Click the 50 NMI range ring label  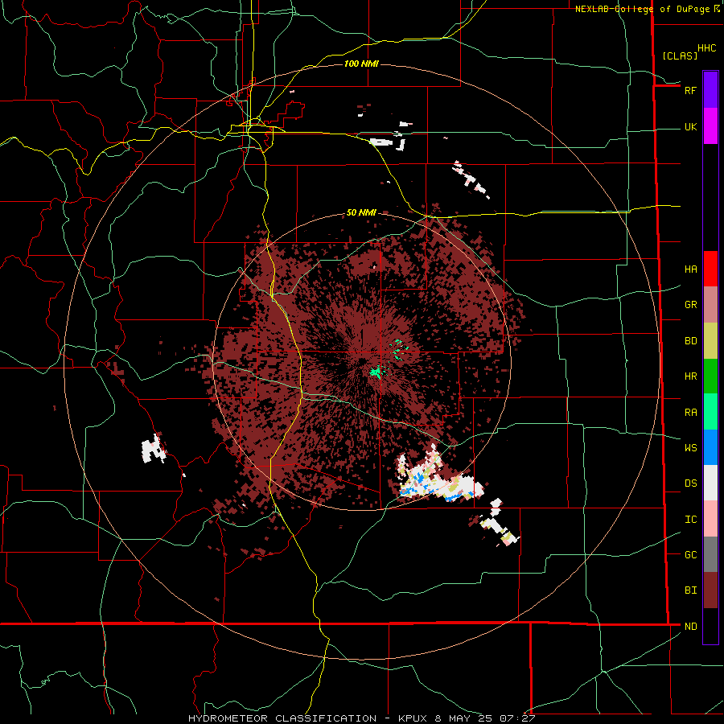tap(361, 212)
